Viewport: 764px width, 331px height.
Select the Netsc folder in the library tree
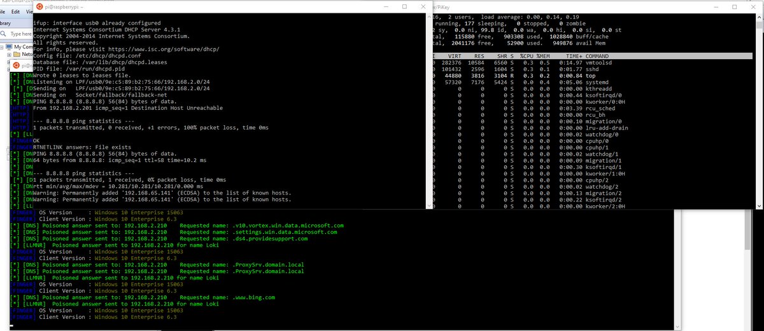coord(23,55)
